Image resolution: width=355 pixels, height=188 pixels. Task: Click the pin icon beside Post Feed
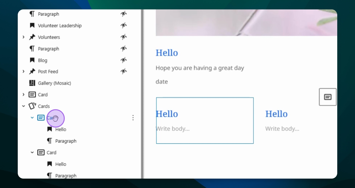[x=32, y=72]
